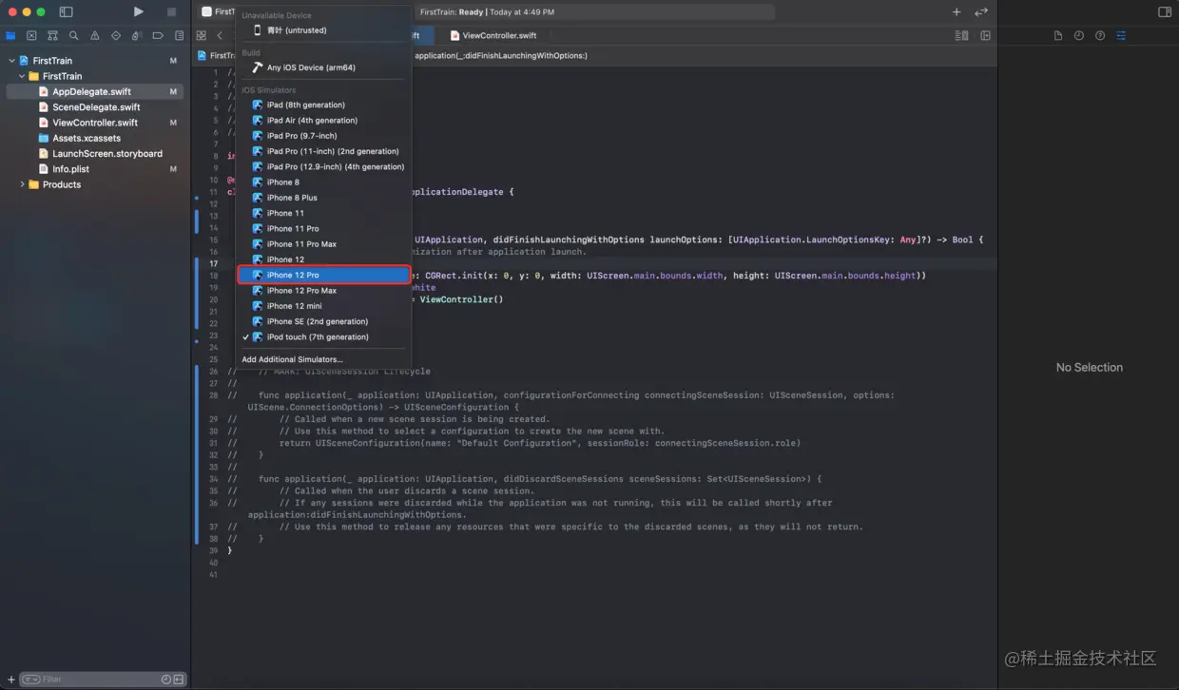Open Assets.xcassets in navigator

pyautogui.click(x=86, y=138)
